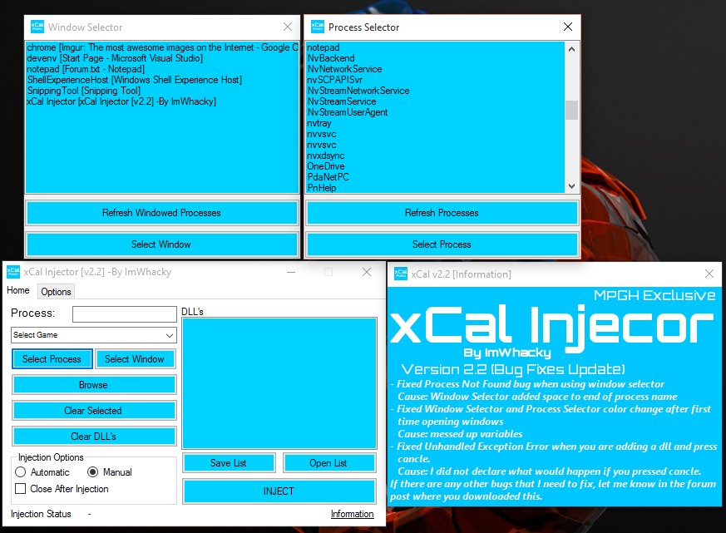The width and height of the screenshot is (726, 533).
Task: Switch to the Home tab
Action: [18, 290]
